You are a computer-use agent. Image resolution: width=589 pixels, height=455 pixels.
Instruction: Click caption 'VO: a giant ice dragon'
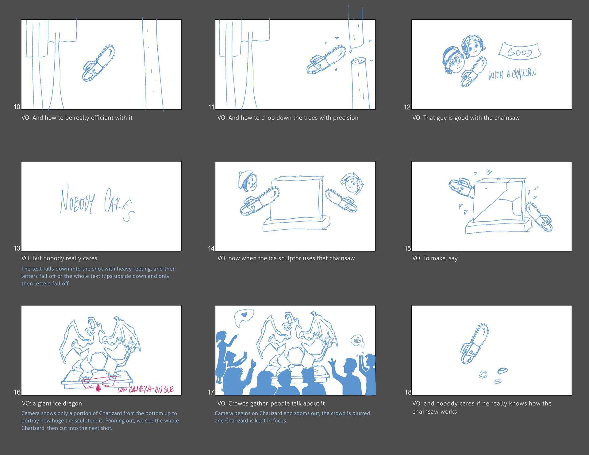click(52, 403)
